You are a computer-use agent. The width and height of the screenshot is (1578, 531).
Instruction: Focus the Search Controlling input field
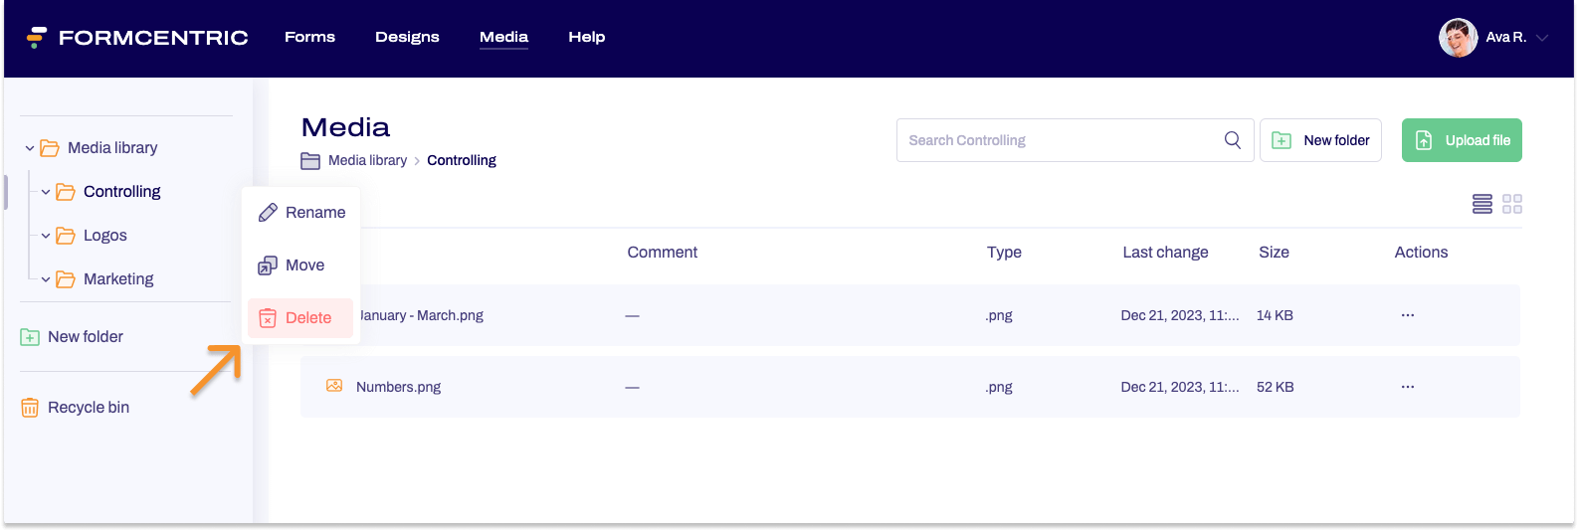click(x=1060, y=140)
